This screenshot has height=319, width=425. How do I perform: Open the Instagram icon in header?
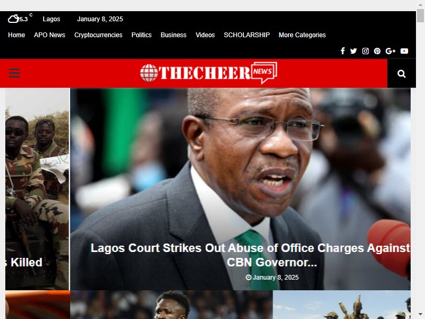click(365, 51)
